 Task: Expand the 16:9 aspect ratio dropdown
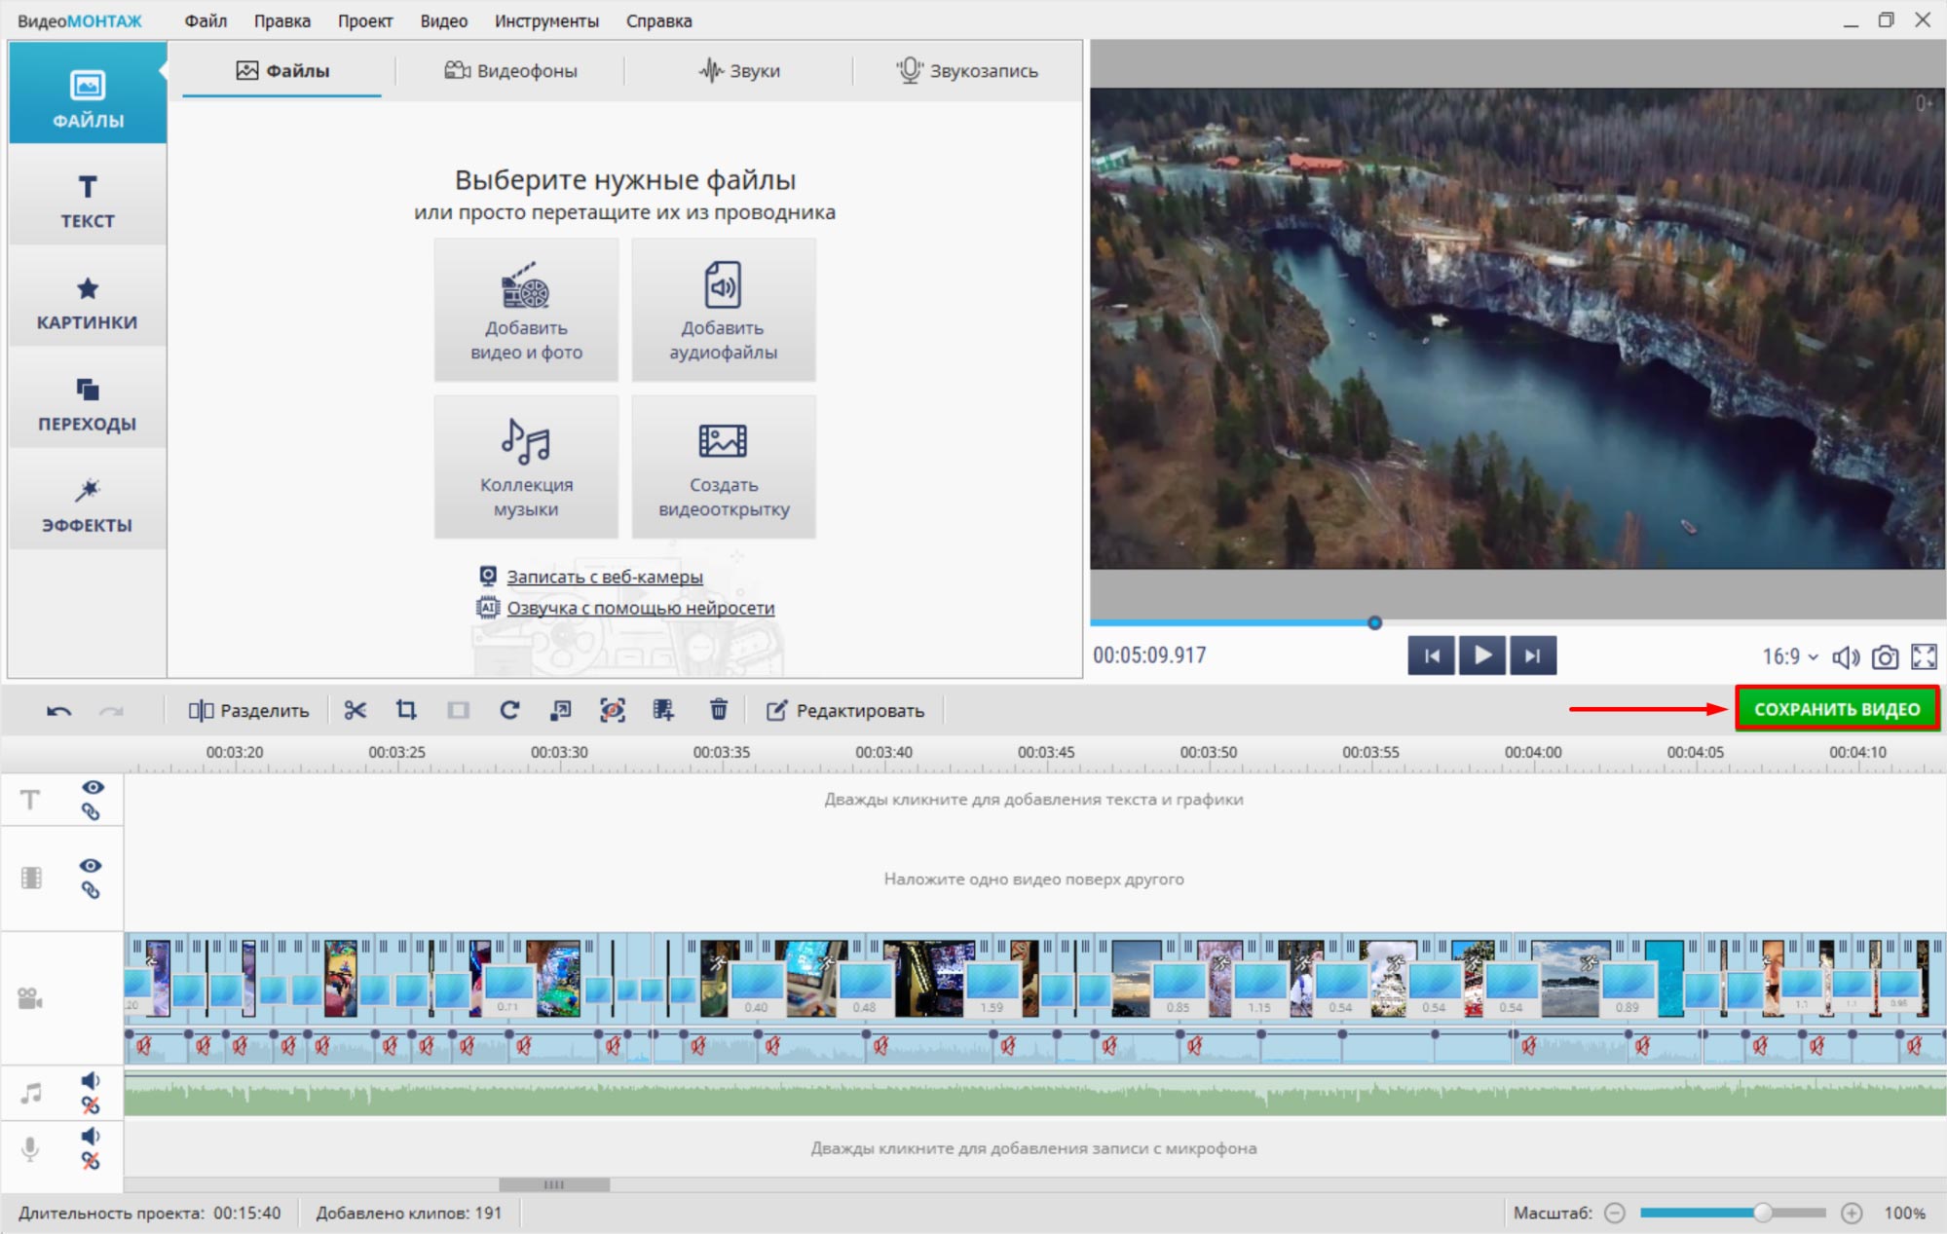pos(1790,657)
